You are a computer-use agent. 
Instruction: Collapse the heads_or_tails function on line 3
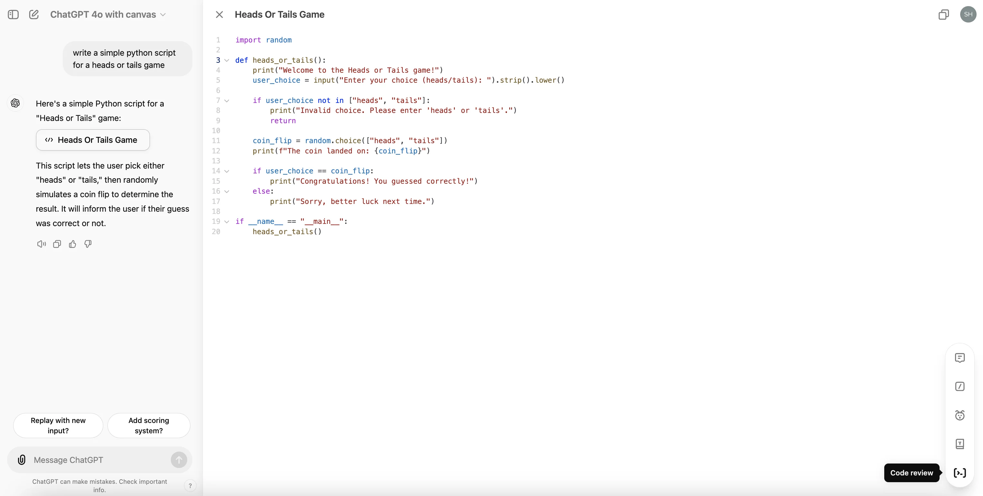pos(227,60)
